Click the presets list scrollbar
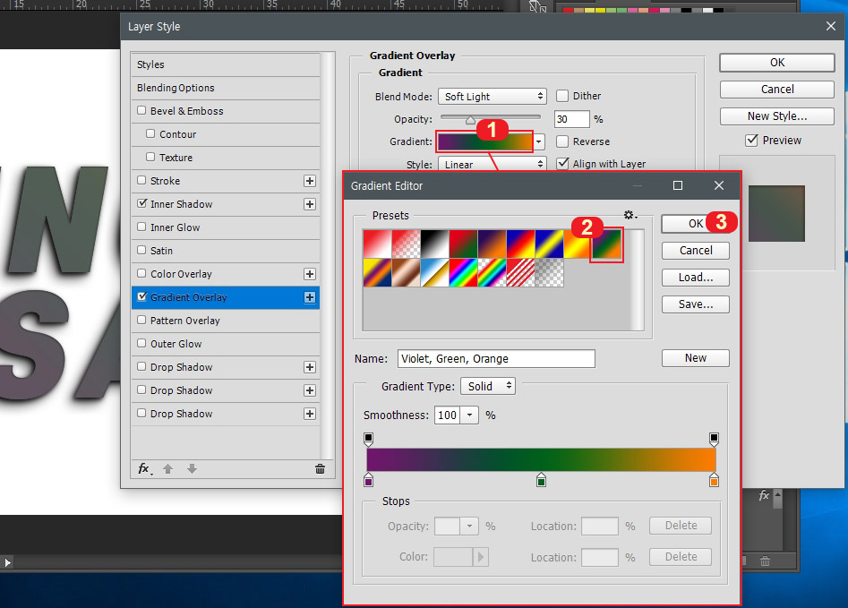Image resolution: width=848 pixels, height=608 pixels. 637,279
